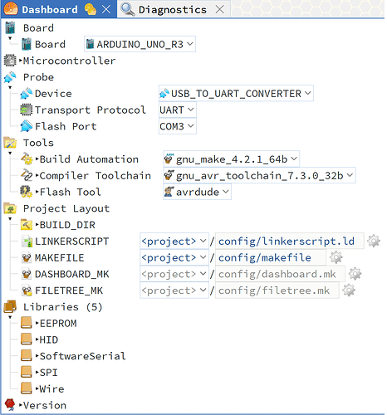
Task: Click the Transport Protocol icon
Action: pyautogui.click(x=27, y=110)
